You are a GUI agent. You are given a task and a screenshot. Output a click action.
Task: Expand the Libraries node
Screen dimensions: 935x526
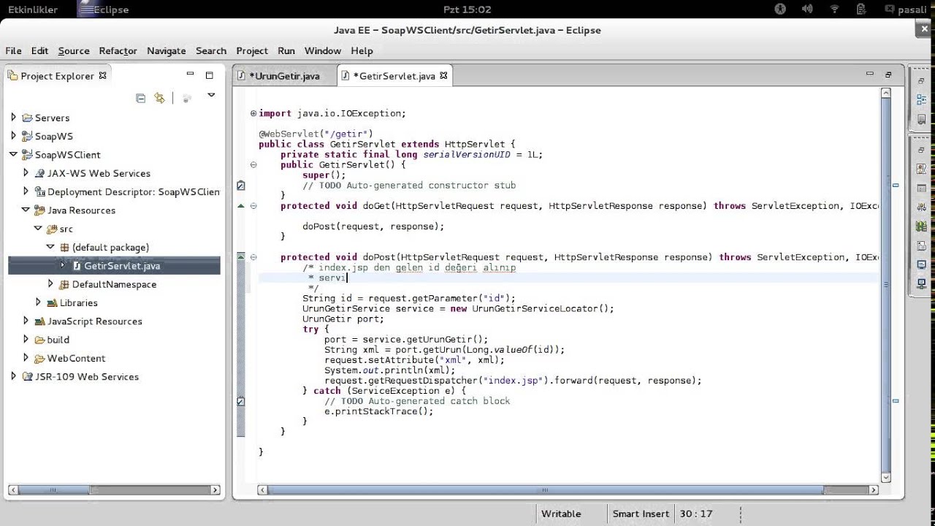pyautogui.click(x=38, y=302)
